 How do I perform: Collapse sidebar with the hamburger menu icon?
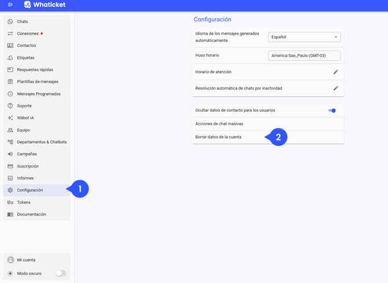(10, 5)
